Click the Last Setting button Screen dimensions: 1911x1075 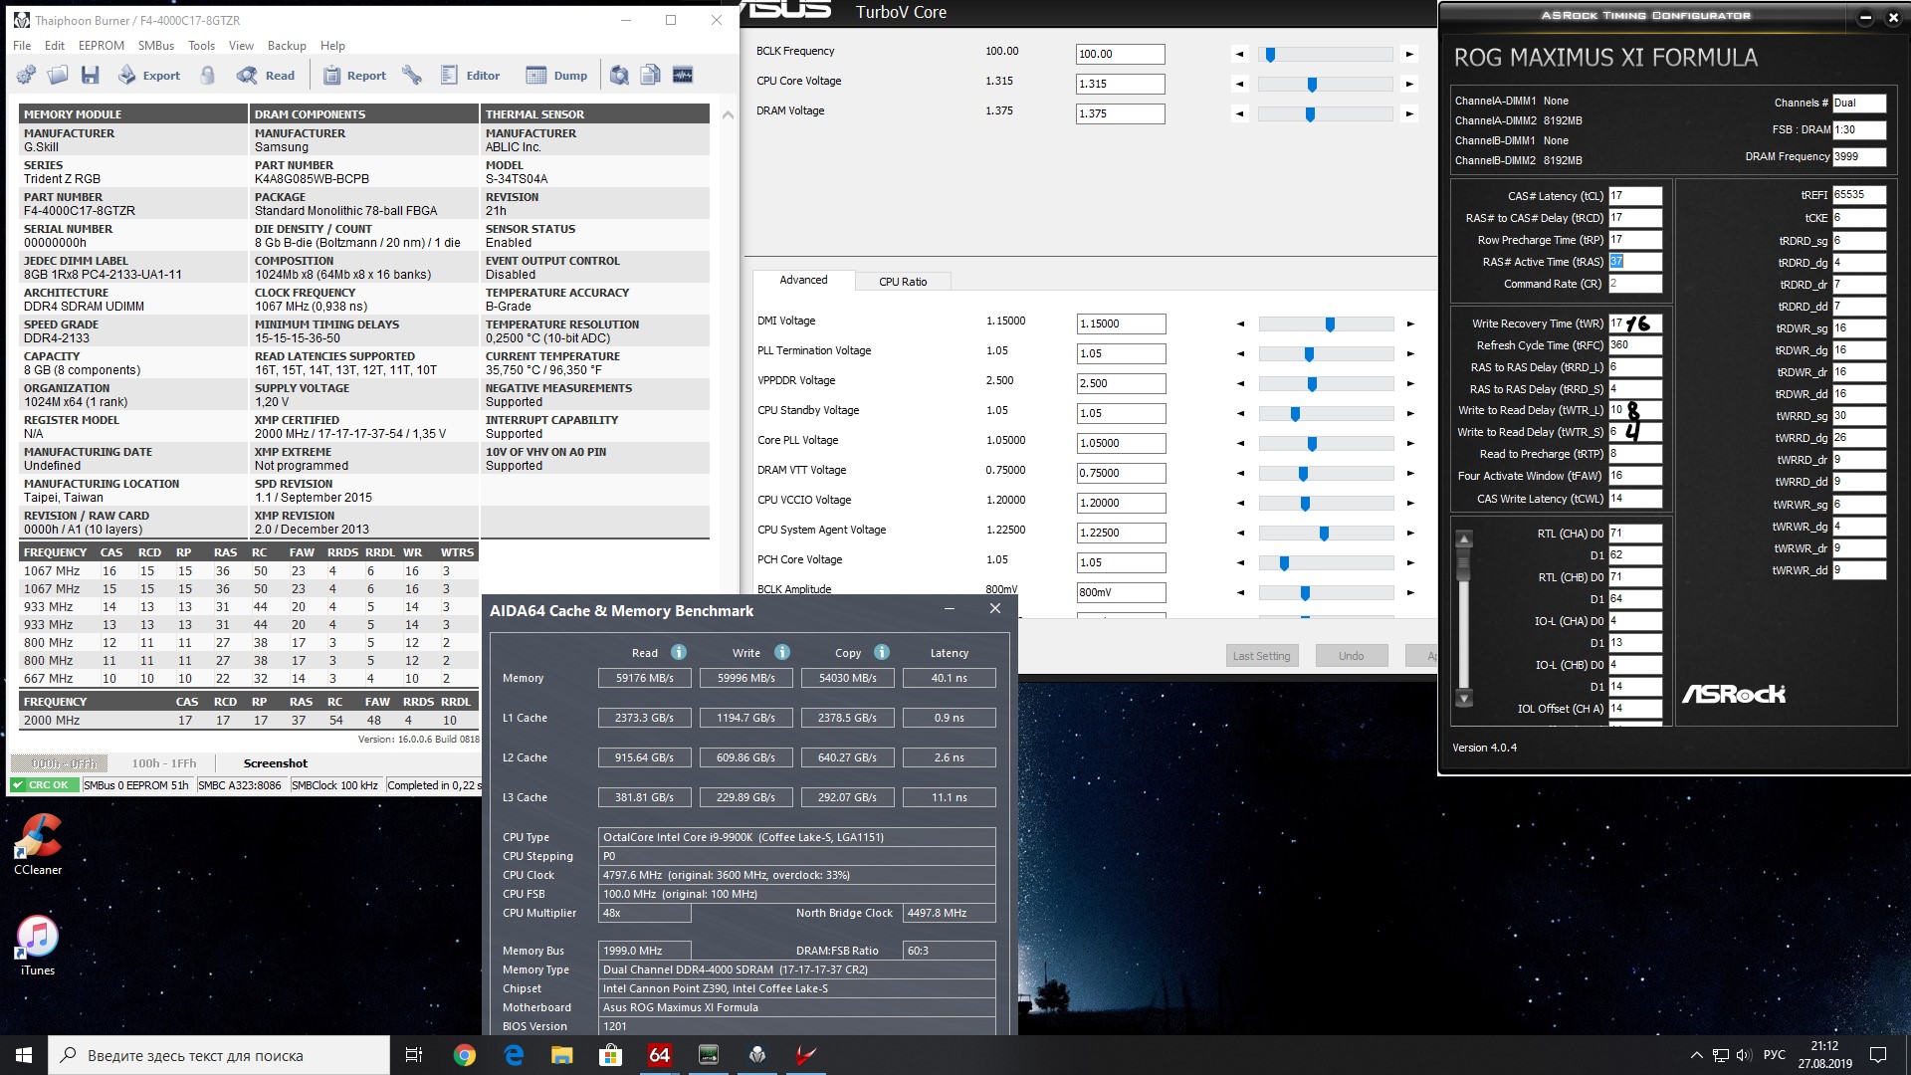(1260, 656)
